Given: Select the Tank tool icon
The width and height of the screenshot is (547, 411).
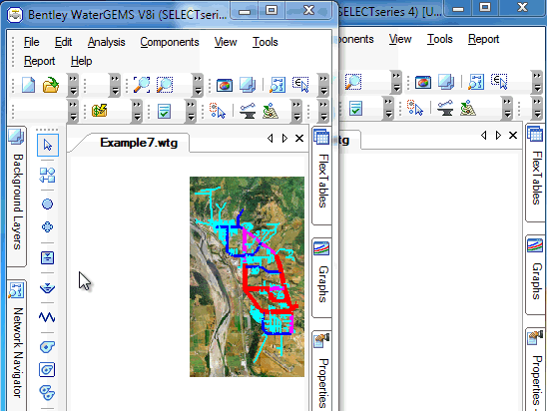Looking at the screenshot, I should point(47,258).
